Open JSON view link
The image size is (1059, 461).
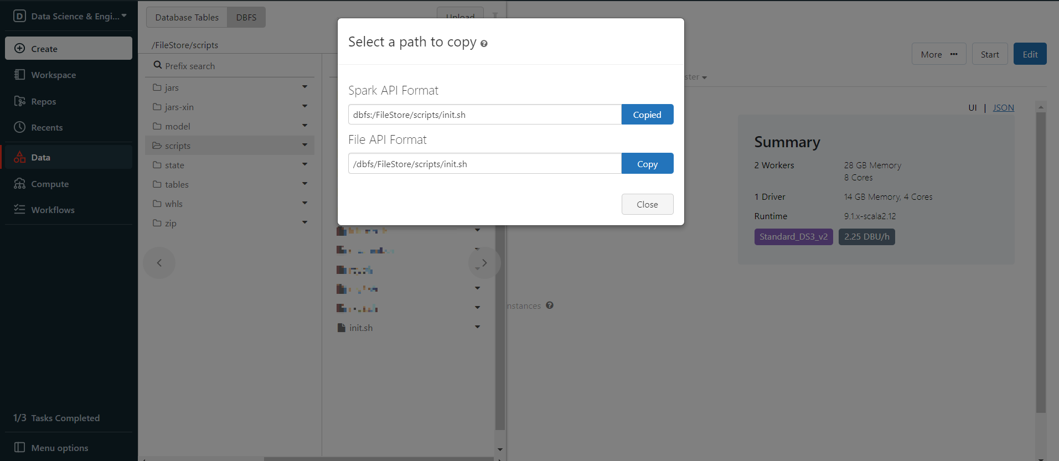1003,107
